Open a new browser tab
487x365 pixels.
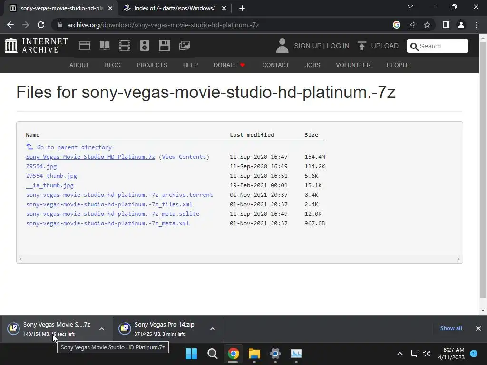tap(242, 8)
